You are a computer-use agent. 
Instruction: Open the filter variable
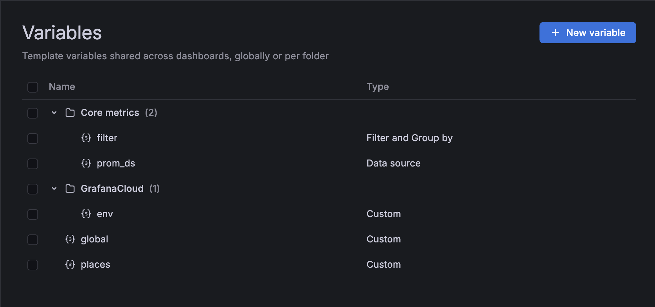tap(107, 138)
